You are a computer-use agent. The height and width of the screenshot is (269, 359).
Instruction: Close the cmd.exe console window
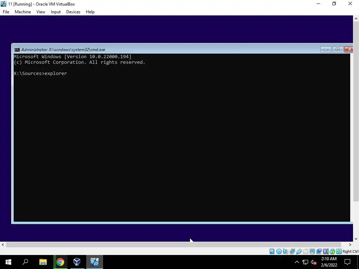349,49
